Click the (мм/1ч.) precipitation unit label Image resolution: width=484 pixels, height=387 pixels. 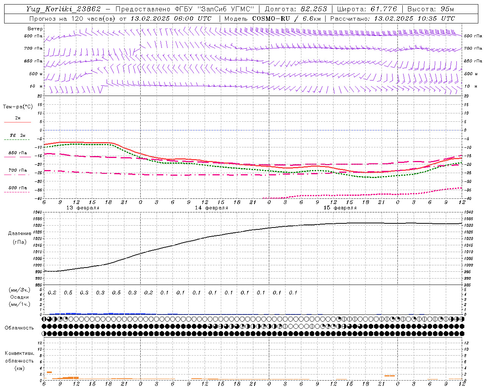pyautogui.click(x=19, y=304)
